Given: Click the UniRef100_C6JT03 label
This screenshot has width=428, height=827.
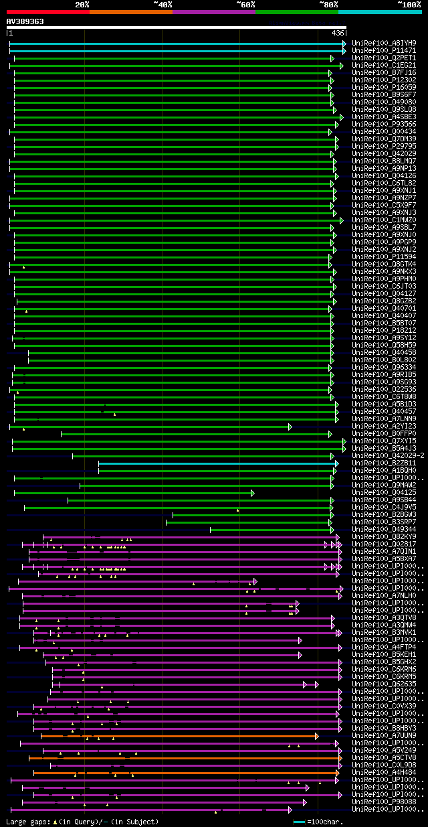Looking at the screenshot, I should (385, 286).
